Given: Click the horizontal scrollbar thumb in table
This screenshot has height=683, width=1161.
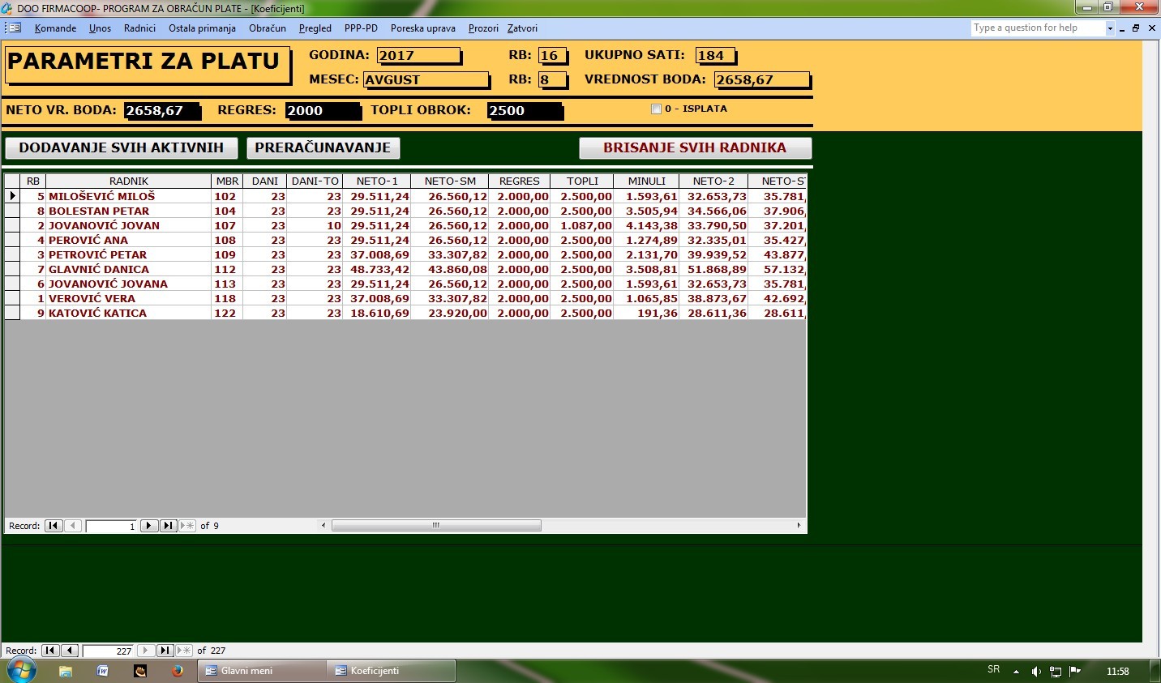Looking at the screenshot, I should click(x=436, y=526).
